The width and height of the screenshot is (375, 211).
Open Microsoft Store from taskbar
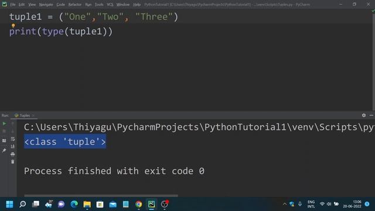pos(100,205)
